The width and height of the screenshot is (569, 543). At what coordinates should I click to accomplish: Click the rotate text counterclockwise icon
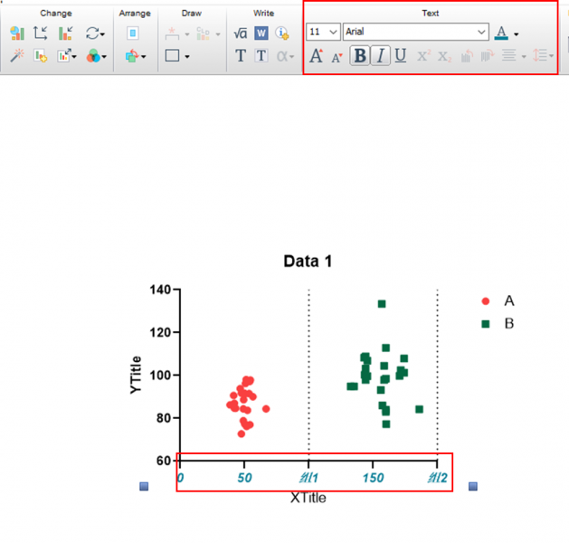(x=467, y=56)
